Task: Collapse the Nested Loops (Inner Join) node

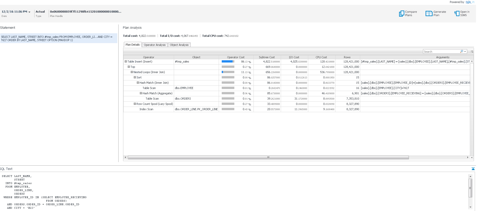Action: [x=132, y=72]
